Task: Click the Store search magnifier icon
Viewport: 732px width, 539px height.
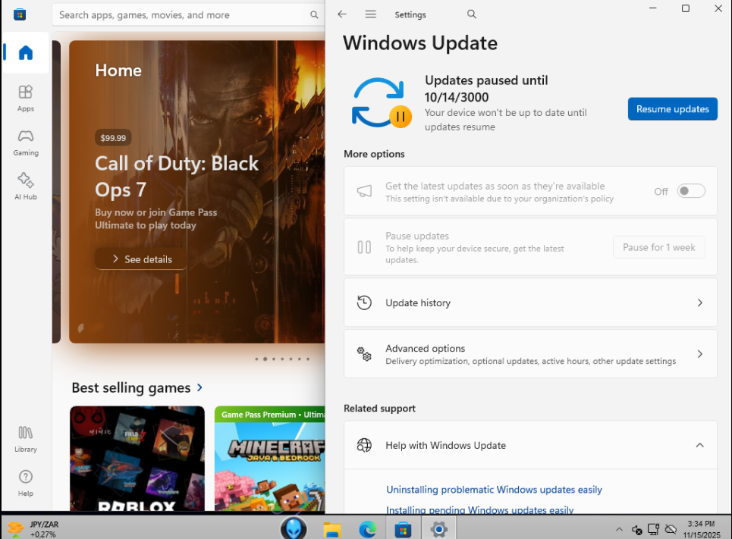Action: coord(314,15)
